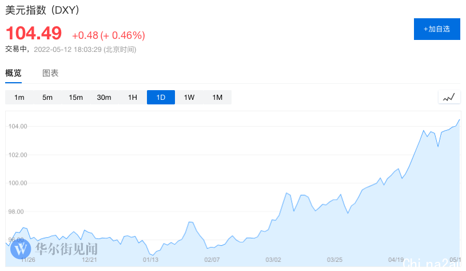Image resolution: width=466 pixels, height=271 pixels.
Task: Open the line chart style icon
Action: tap(449, 97)
